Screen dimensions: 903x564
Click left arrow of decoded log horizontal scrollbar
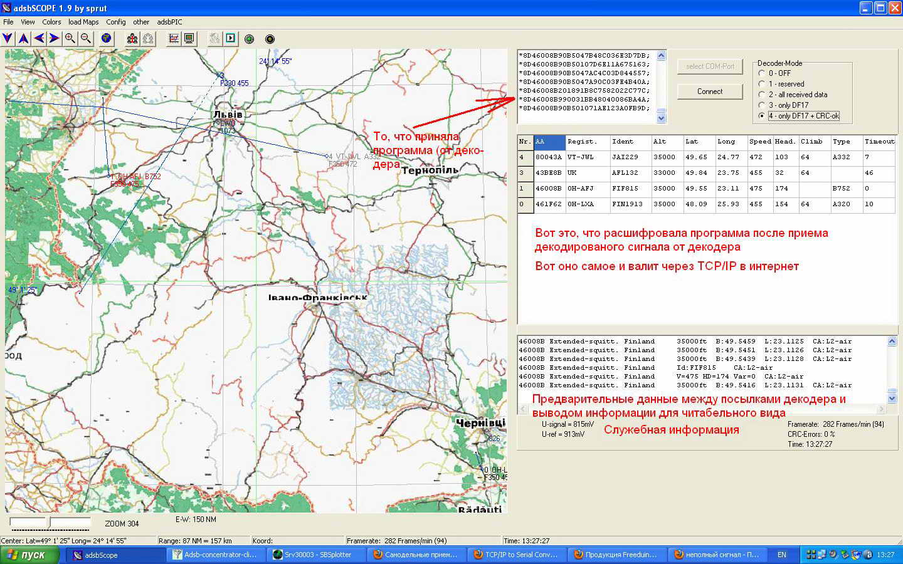pyautogui.click(x=522, y=409)
